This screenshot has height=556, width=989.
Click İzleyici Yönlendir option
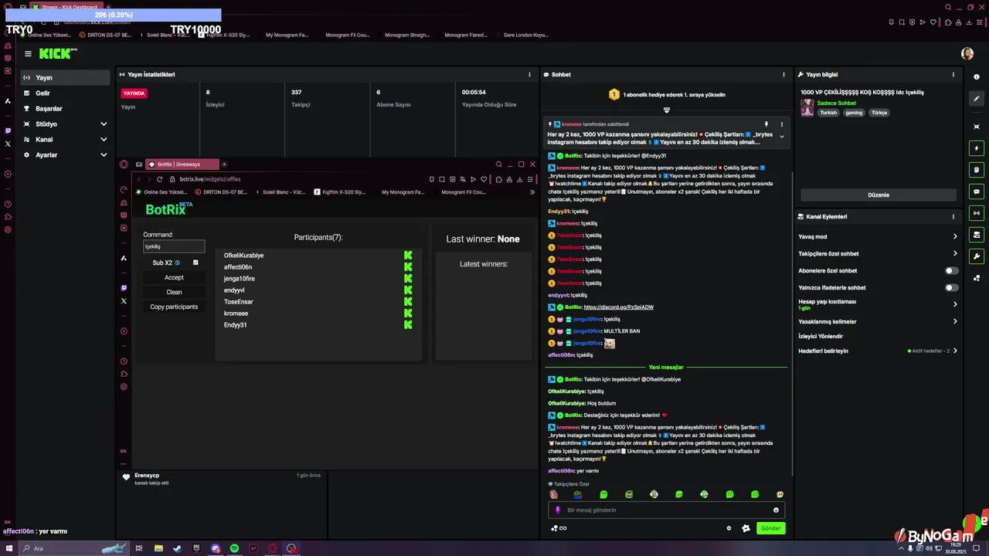[x=821, y=337]
